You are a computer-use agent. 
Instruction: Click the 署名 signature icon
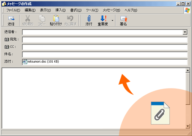(124, 18)
